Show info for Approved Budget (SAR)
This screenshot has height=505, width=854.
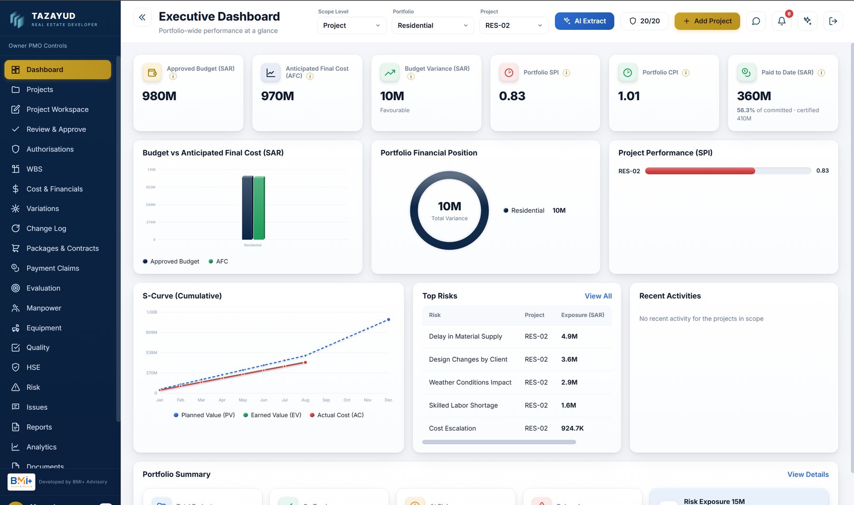pyautogui.click(x=173, y=76)
